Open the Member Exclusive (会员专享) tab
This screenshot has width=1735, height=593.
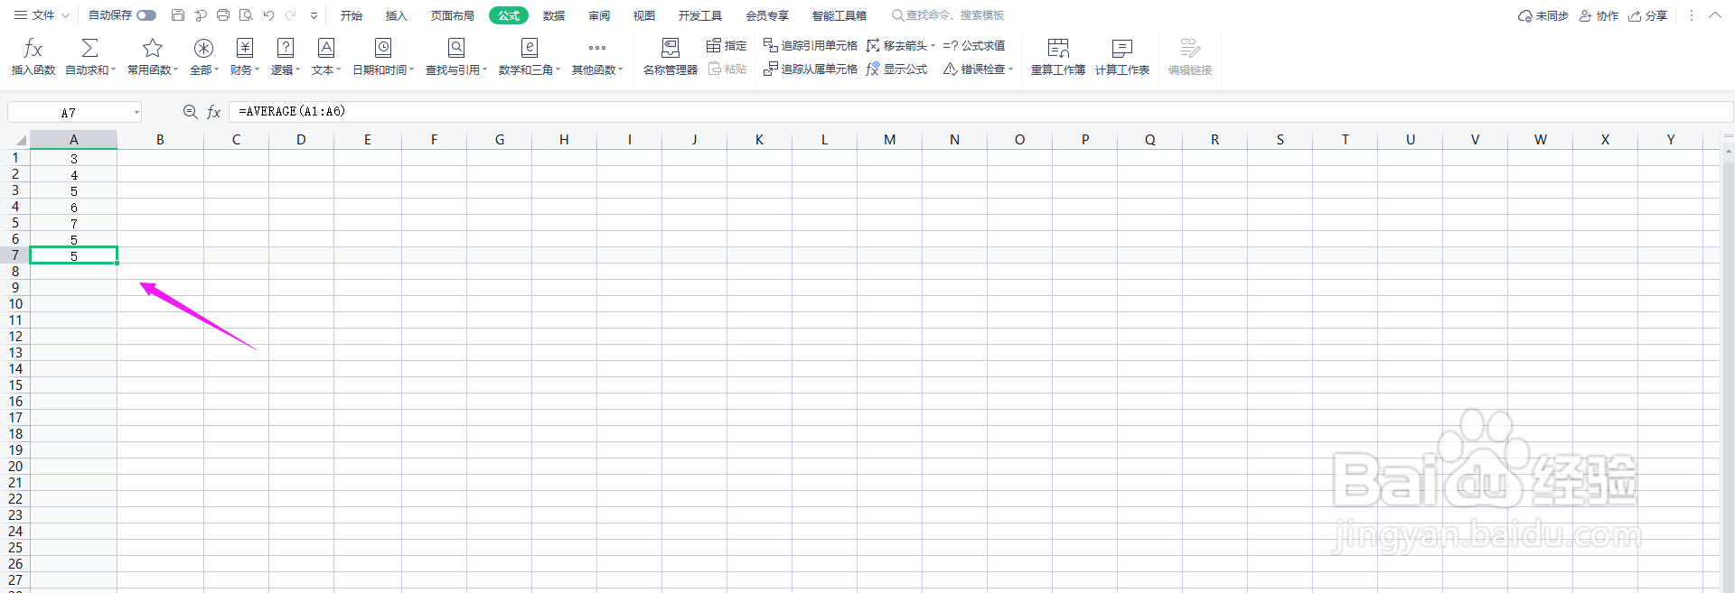(767, 15)
